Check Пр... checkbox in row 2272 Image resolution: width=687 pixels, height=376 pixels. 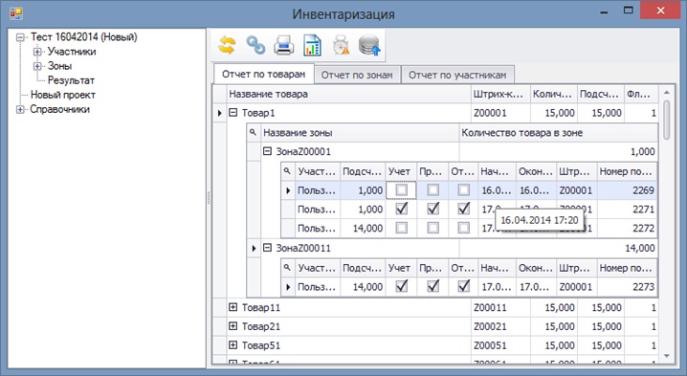point(432,228)
